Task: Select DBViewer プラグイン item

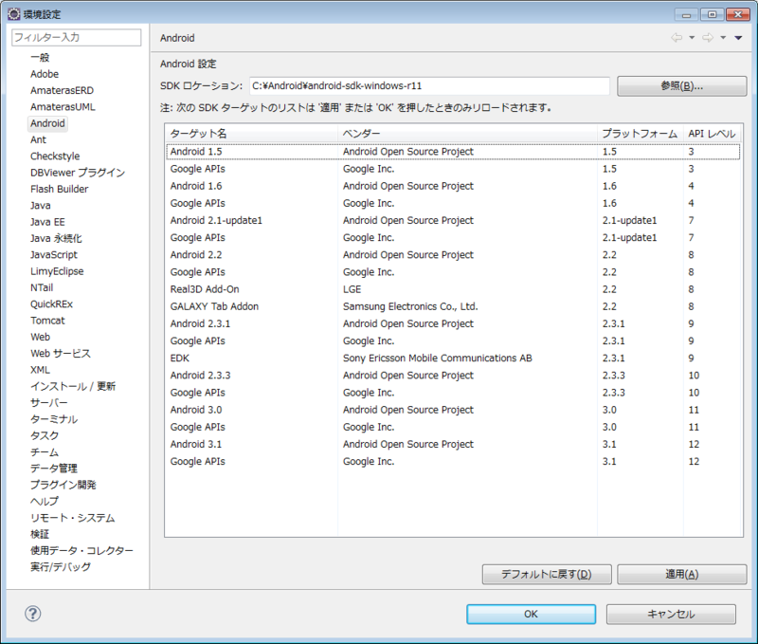Action: pos(78,173)
